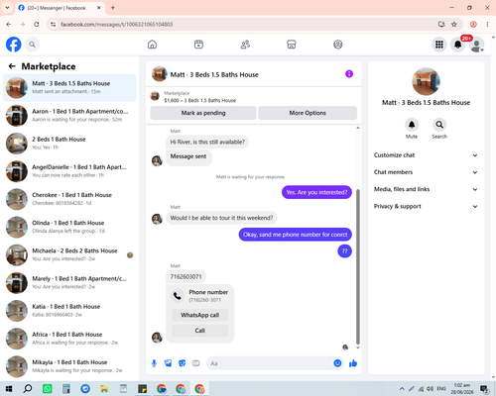Open a new browser tab

pyautogui.click(x=113, y=8)
